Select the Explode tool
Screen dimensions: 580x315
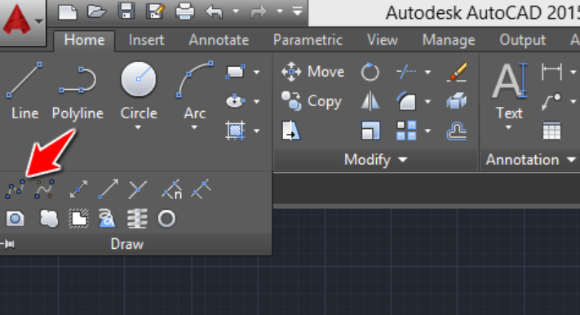pyautogui.click(x=457, y=101)
